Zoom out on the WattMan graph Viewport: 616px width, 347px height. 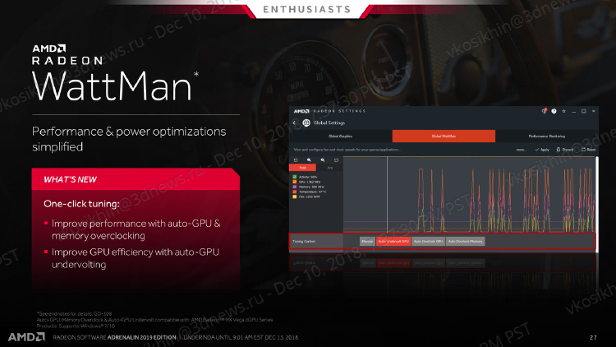tap(322, 160)
